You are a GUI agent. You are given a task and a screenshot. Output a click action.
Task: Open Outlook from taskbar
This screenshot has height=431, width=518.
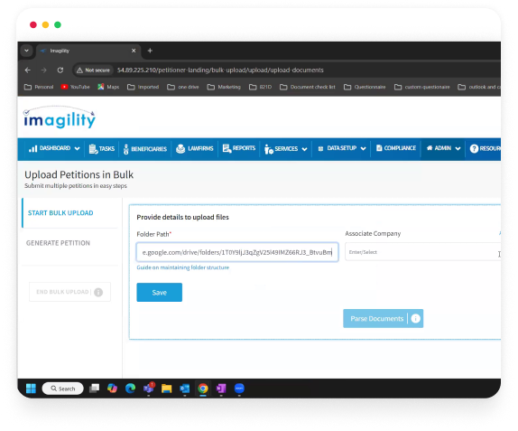tap(185, 389)
